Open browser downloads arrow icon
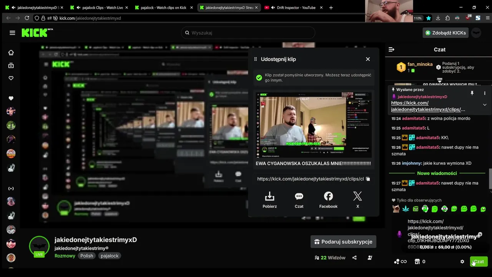Image resolution: width=492 pixels, height=277 pixels. coord(438,18)
